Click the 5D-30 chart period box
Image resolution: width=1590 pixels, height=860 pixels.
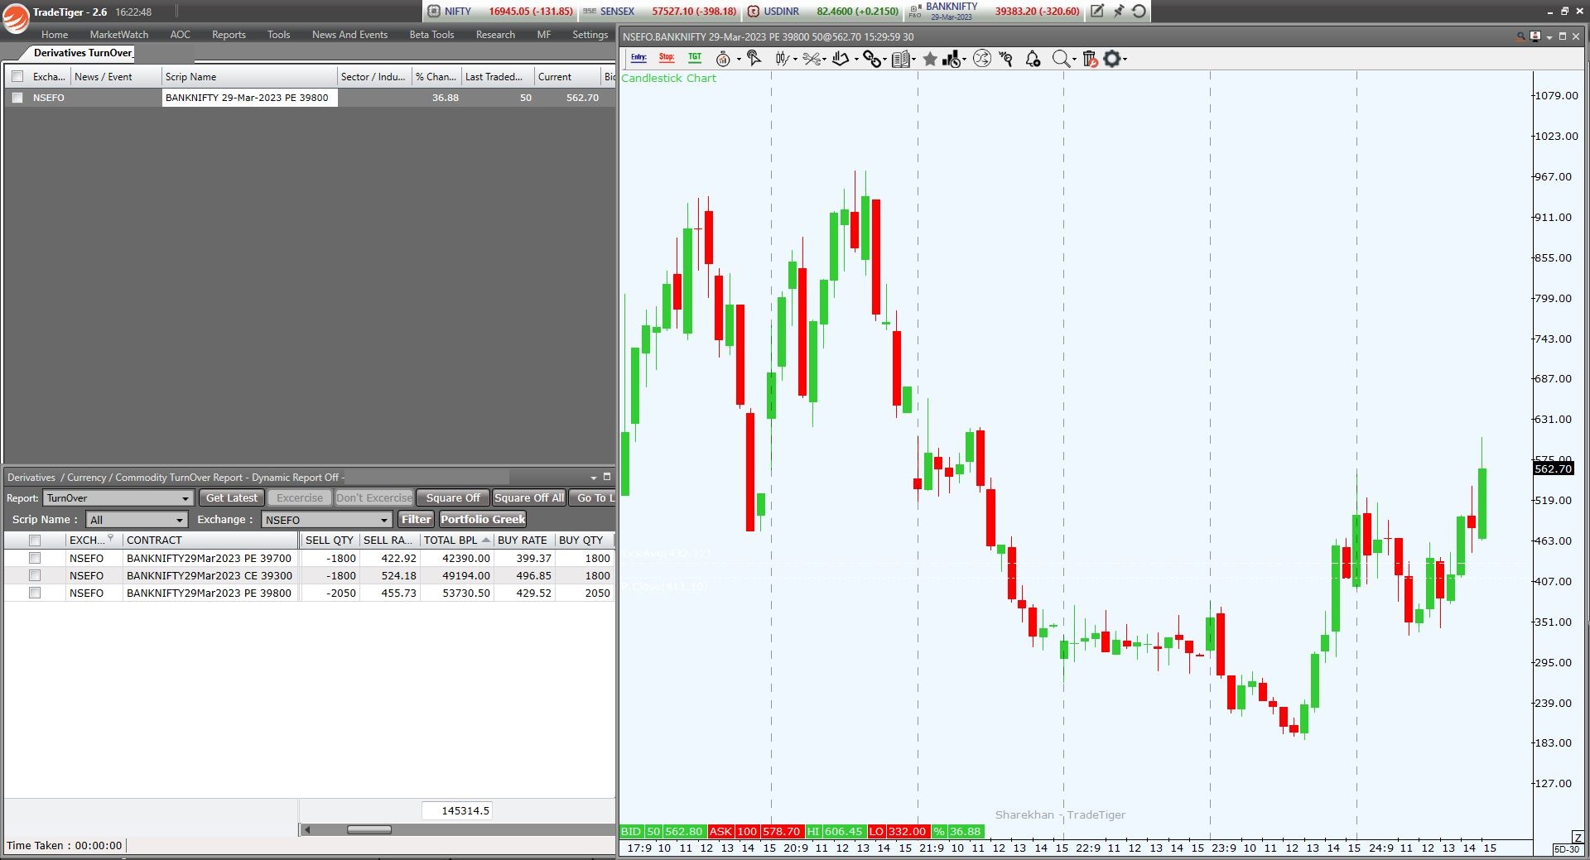tap(1567, 849)
